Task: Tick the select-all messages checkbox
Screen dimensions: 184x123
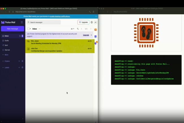Action: pos(28,29)
